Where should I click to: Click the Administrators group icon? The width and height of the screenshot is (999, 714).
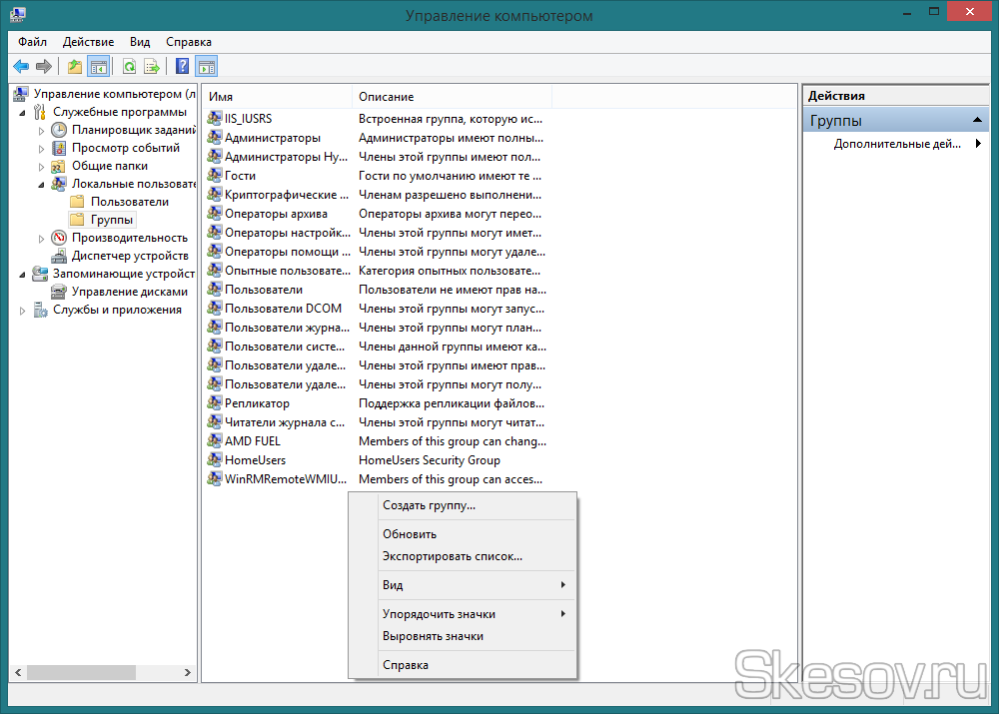[x=215, y=138]
